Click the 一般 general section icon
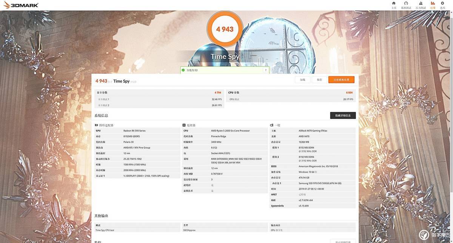This screenshot has height=243, width=453. coord(271,125)
